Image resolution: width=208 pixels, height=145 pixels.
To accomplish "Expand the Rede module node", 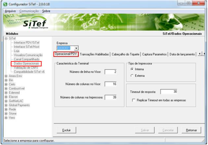I will tap(6, 109).
